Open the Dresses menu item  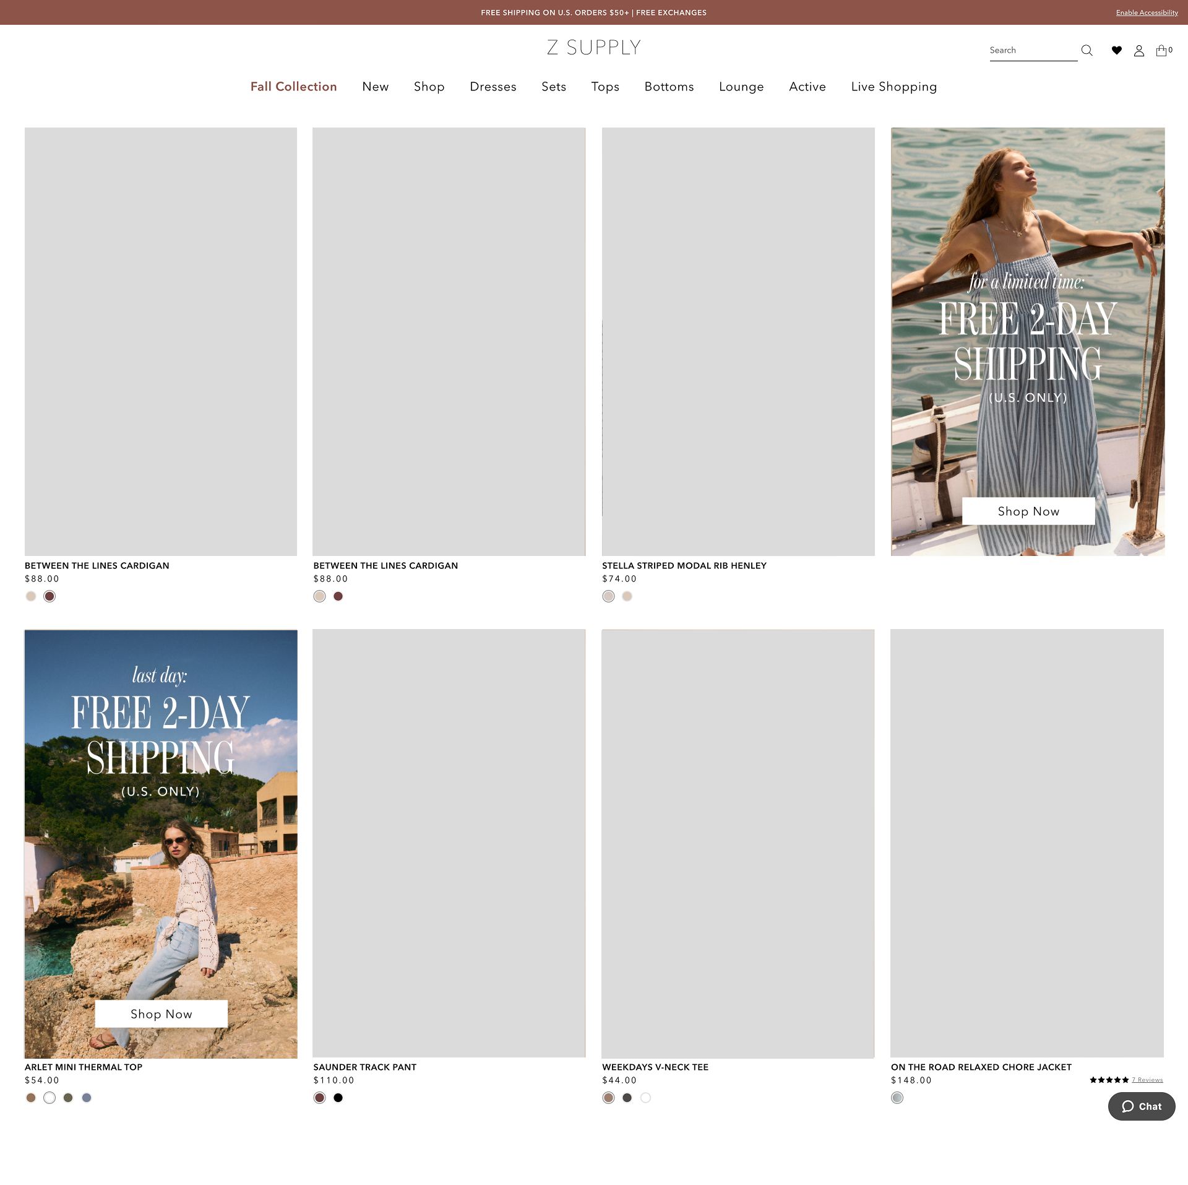pyautogui.click(x=493, y=87)
